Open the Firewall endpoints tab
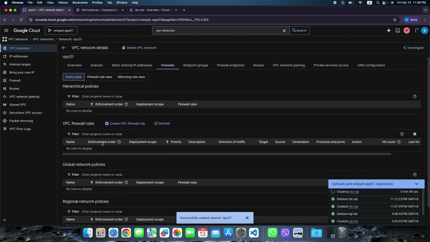The height and width of the screenshot is (242, 430). point(231,65)
